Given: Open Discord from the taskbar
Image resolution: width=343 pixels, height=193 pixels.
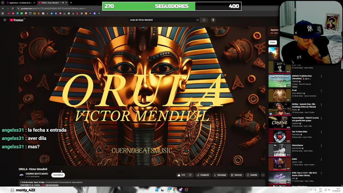Looking at the screenshot, I should tap(181, 190).
